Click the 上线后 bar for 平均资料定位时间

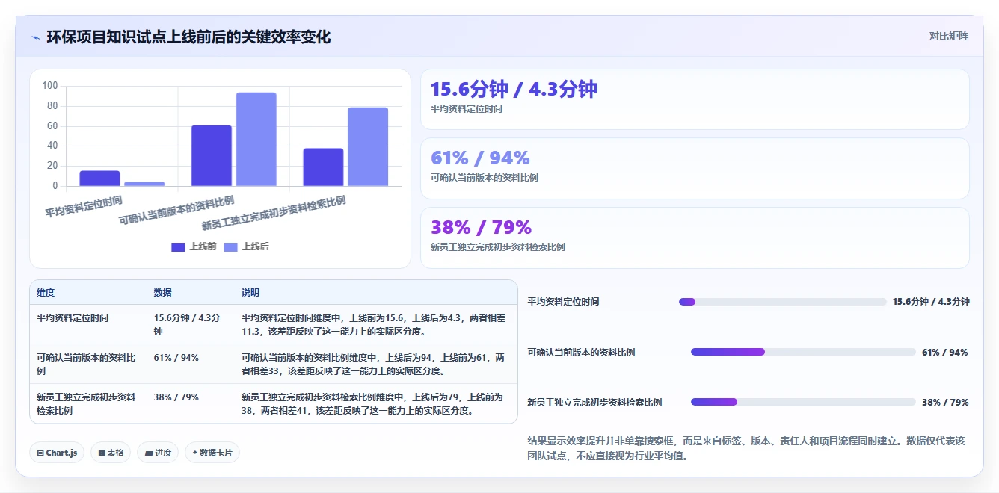pyautogui.click(x=144, y=184)
